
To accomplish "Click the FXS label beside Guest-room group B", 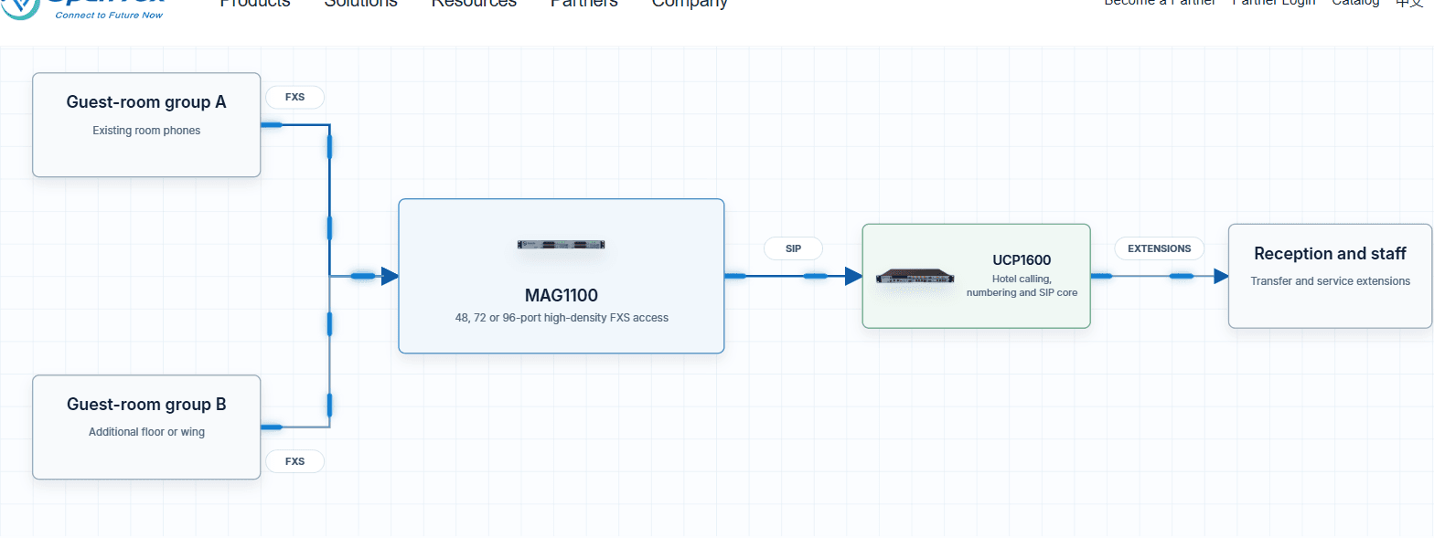I will pyautogui.click(x=294, y=461).
